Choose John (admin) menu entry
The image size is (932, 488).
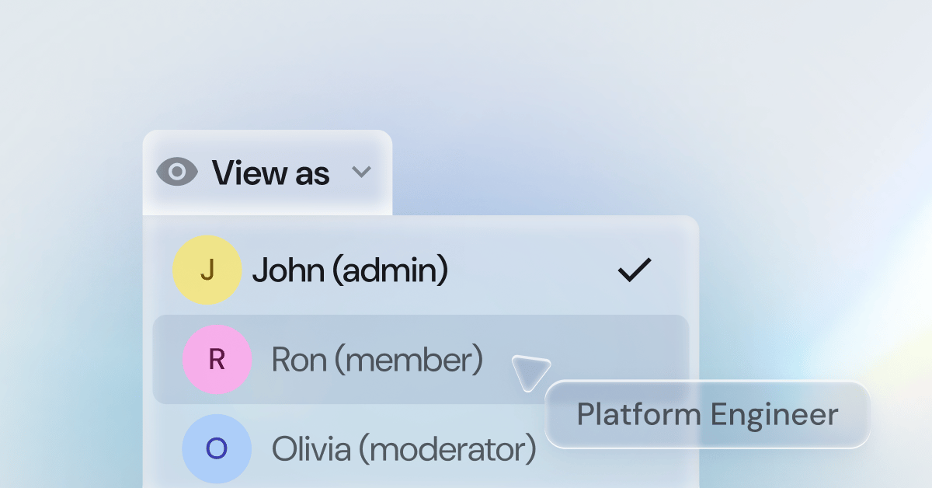pyautogui.click(x=350, y=270)
